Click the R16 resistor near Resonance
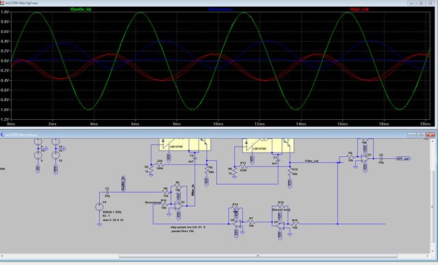The image size is (438, 265). click(x=164, y=204)
